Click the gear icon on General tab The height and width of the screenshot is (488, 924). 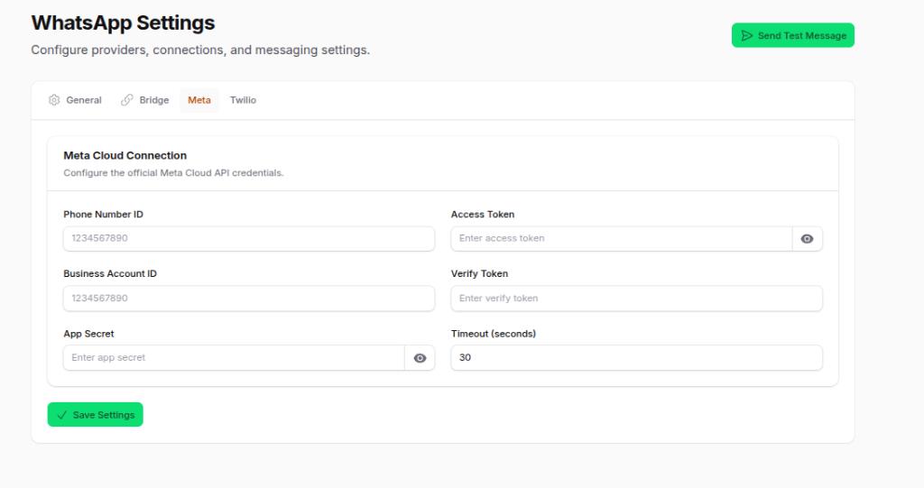click(x=54, y=100)
